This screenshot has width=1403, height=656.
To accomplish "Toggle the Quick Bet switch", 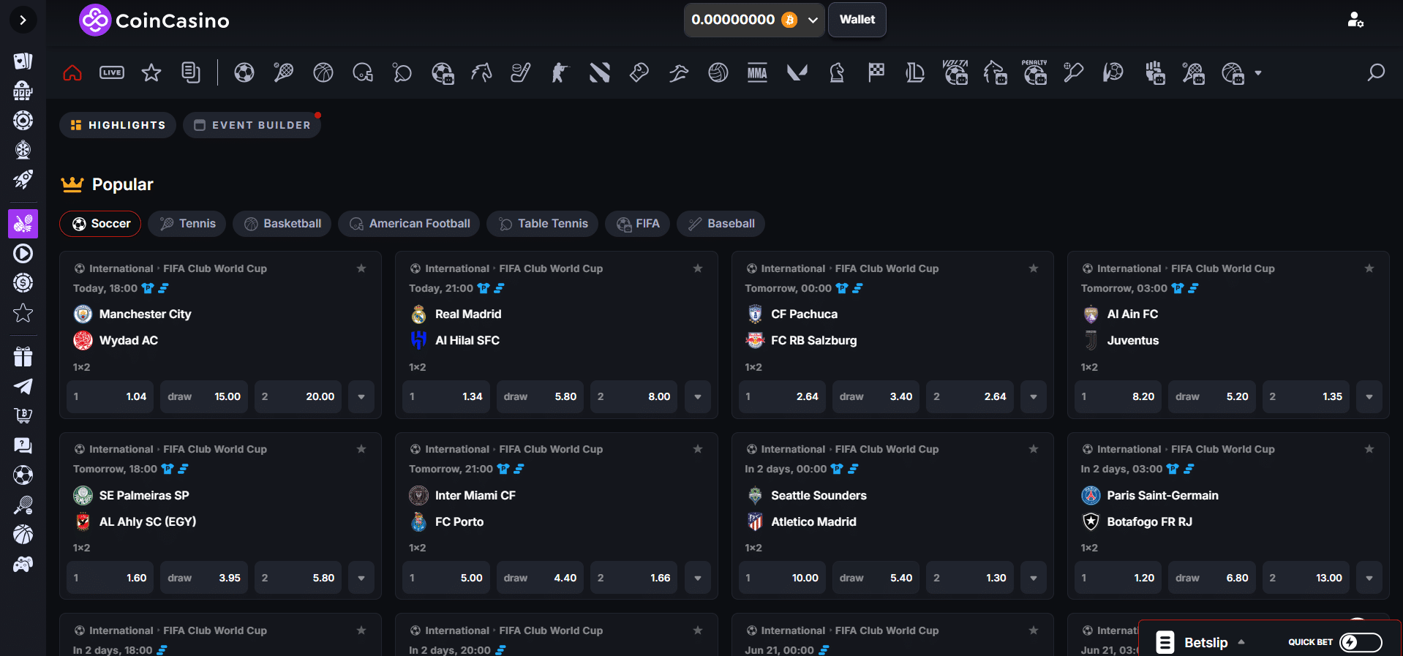I will pos(1361,642).
